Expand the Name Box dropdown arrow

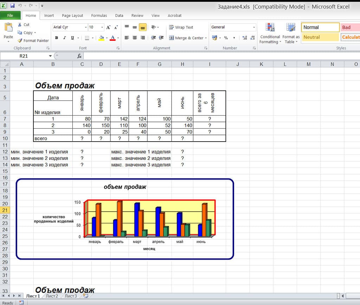click(x=50, y=56)
